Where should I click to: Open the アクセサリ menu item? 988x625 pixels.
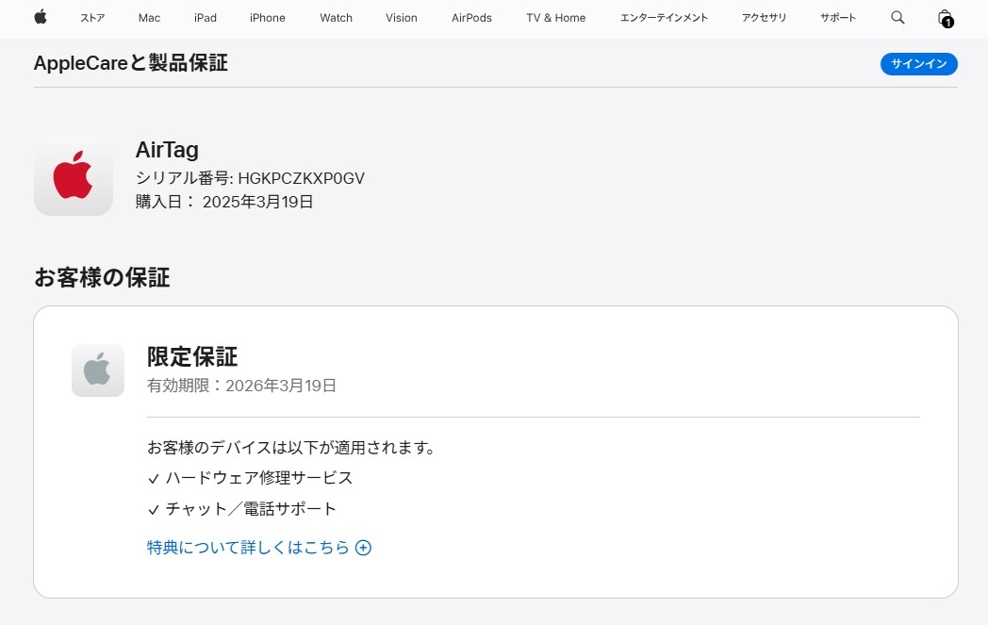click(x=764, y=18)
